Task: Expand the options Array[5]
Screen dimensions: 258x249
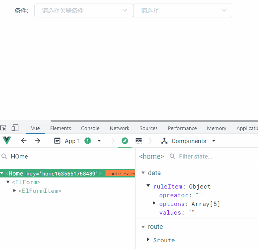Action: pyautogui.click(x=154, y=203)
